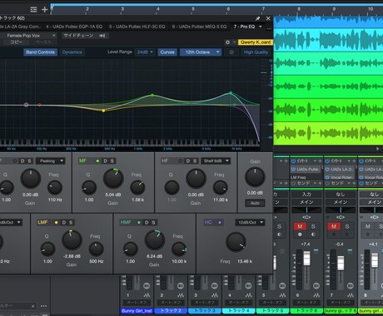Click the Auto gain button

point(255,203)
